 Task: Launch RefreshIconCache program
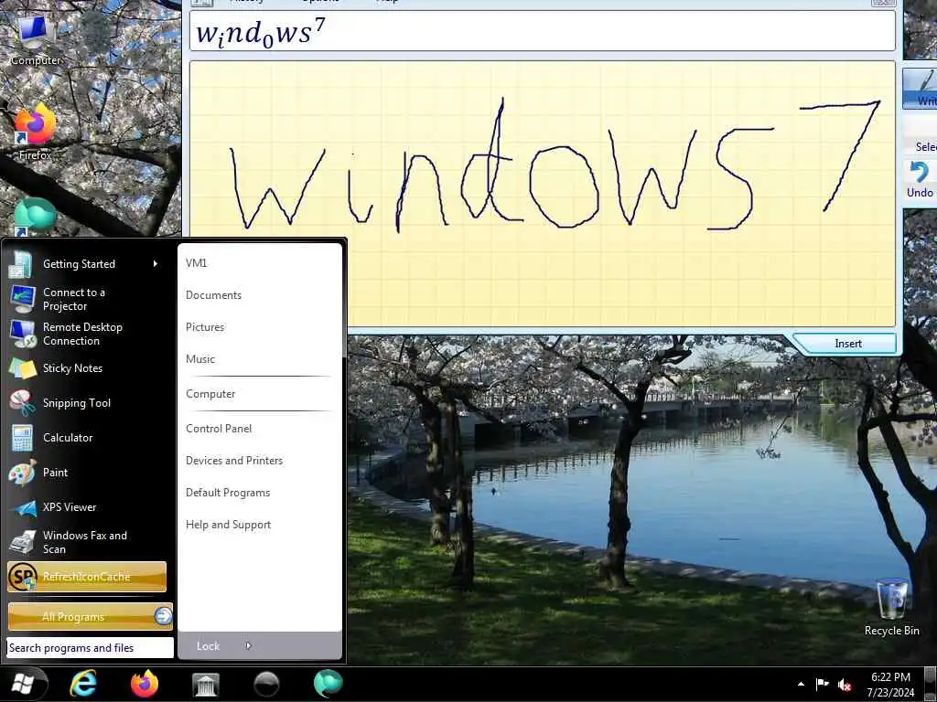87,577
